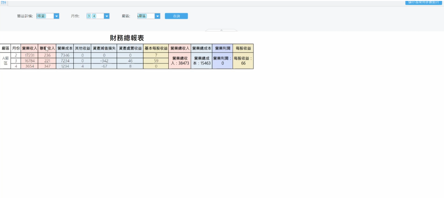Viewport: 444px width, 198px height.
Task: Select the A廠區 tag in the 廠區 filter
Action: coord(142,16)
